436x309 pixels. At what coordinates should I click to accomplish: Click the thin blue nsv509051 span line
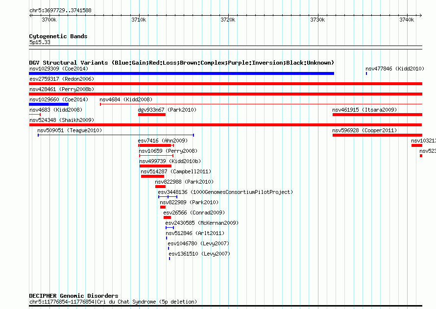tap(116, 135)
